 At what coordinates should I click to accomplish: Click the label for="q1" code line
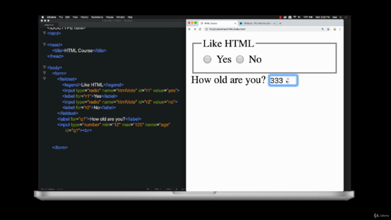(99, 119)
